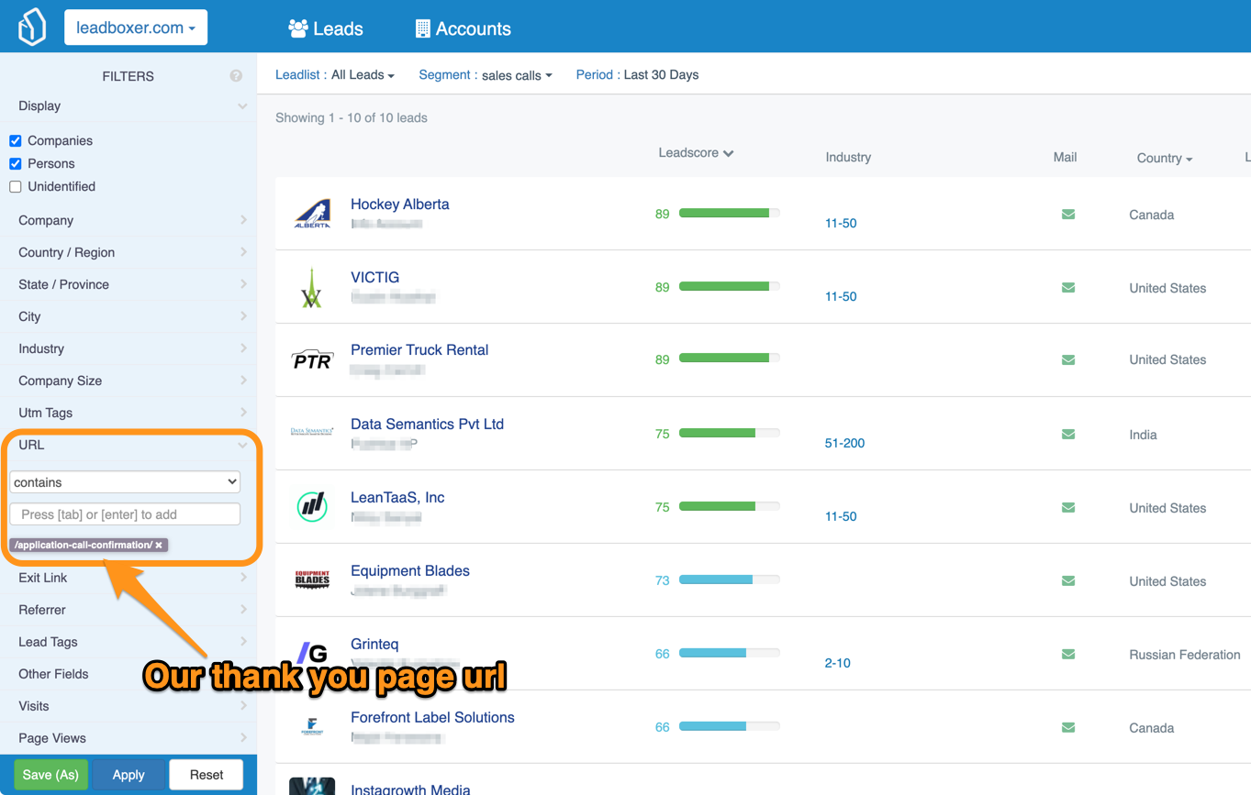The height and width of the screenshot is (795, 1251).
Task: Open the Segment sales calls dropdown
Action: pyautogui.click(x=517, y=75)
